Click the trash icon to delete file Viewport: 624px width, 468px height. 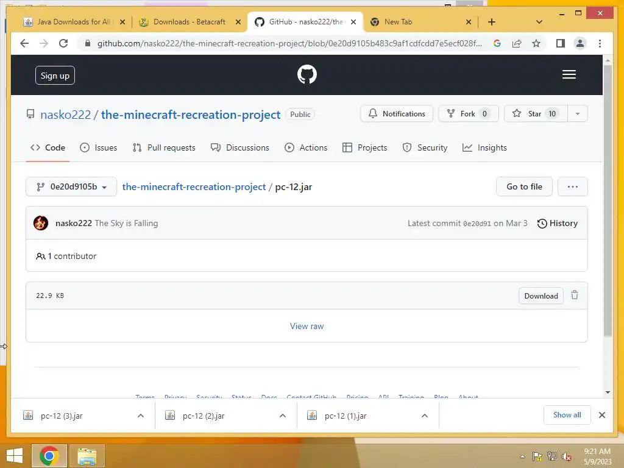pyautogui.click(x=575, y=296)
